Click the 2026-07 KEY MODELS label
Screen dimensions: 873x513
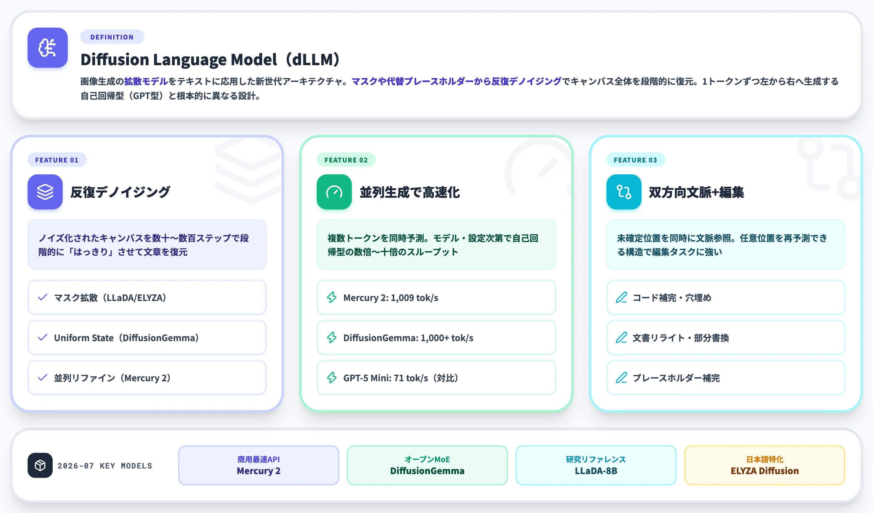tap(105, 466)
